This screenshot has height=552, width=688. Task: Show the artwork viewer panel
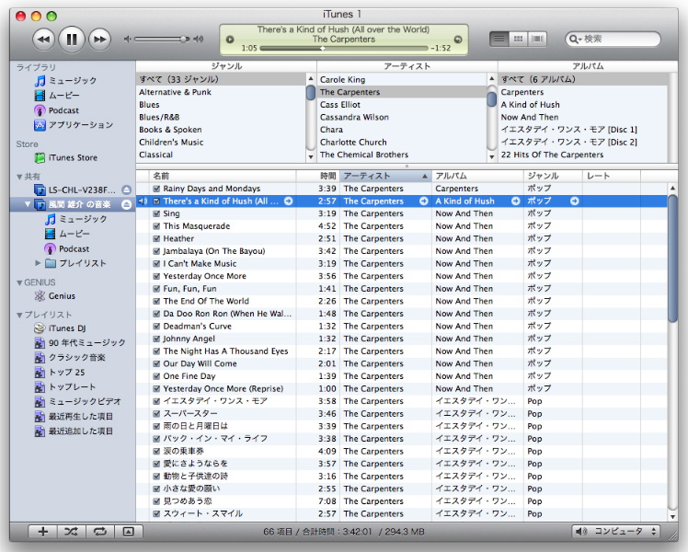coord(128,531)
